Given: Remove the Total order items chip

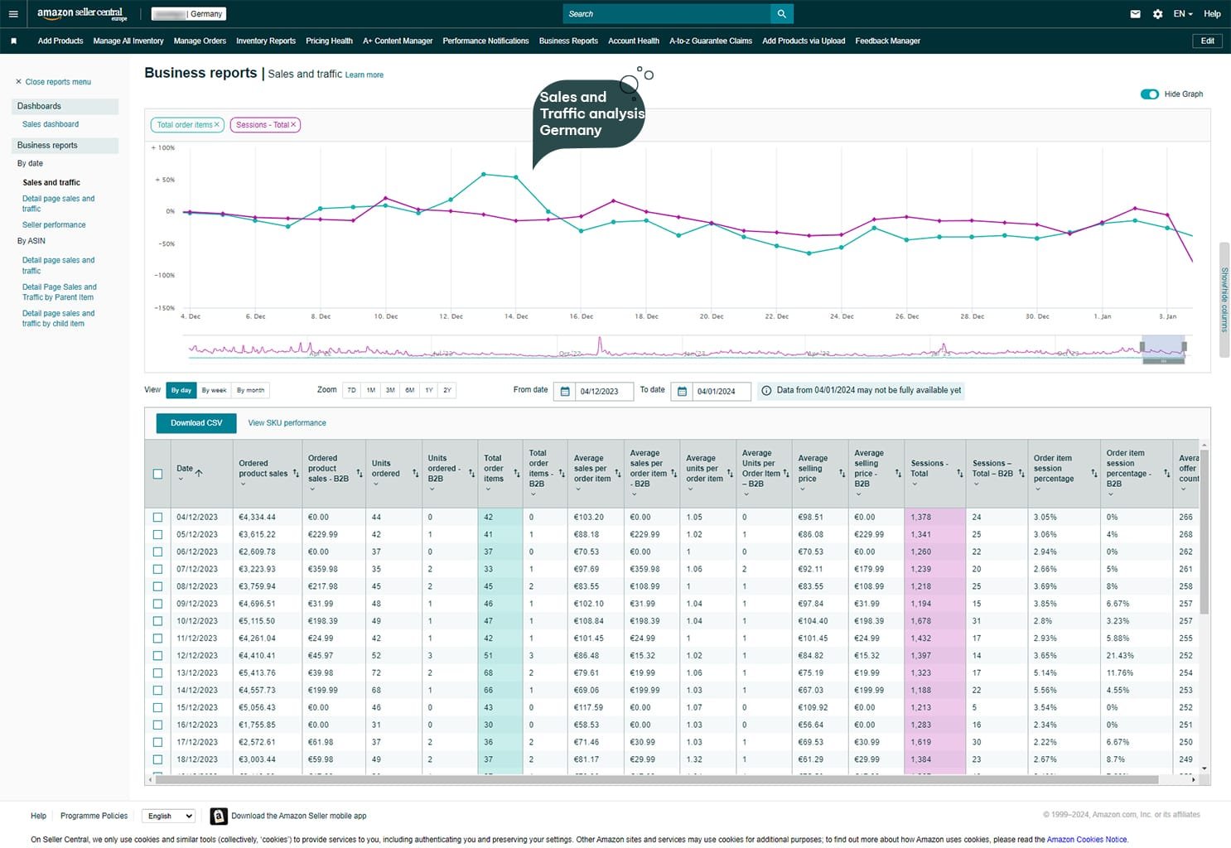Looking at the screenshot, I should (x=217, y=125).
